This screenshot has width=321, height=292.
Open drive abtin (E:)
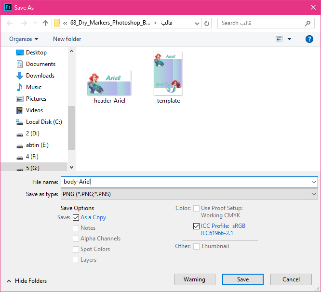(x=37, y=145)
